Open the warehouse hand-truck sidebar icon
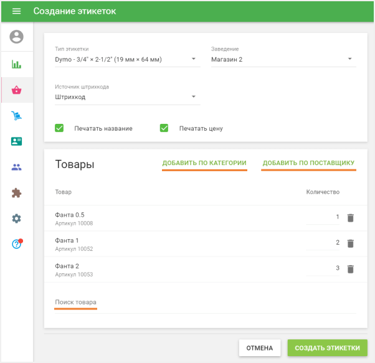375x363 pixels. [x=17, y=116]
